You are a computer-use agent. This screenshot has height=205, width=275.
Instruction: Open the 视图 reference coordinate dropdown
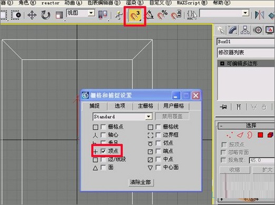coord(91,13)
